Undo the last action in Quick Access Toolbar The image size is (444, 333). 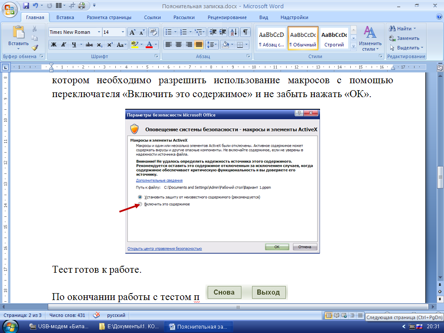tap(36, 6)
